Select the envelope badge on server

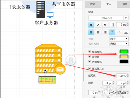click(x=60, y=69)
